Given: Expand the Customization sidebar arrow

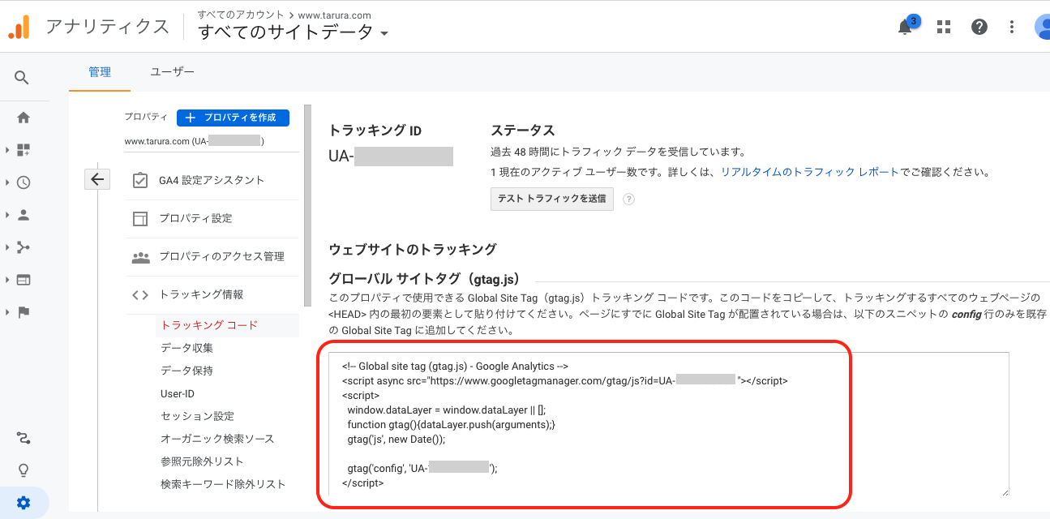Looking at the screenshot, I should coord(7,150).
